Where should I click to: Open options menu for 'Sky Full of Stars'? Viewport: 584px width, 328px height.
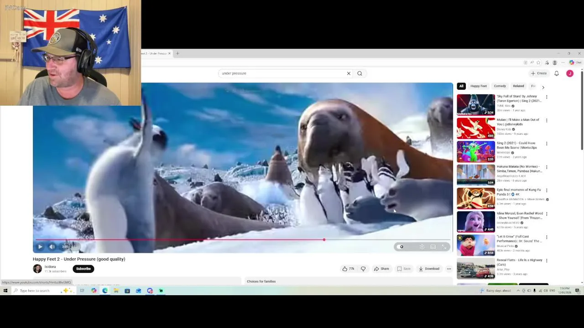click(547, 97)
